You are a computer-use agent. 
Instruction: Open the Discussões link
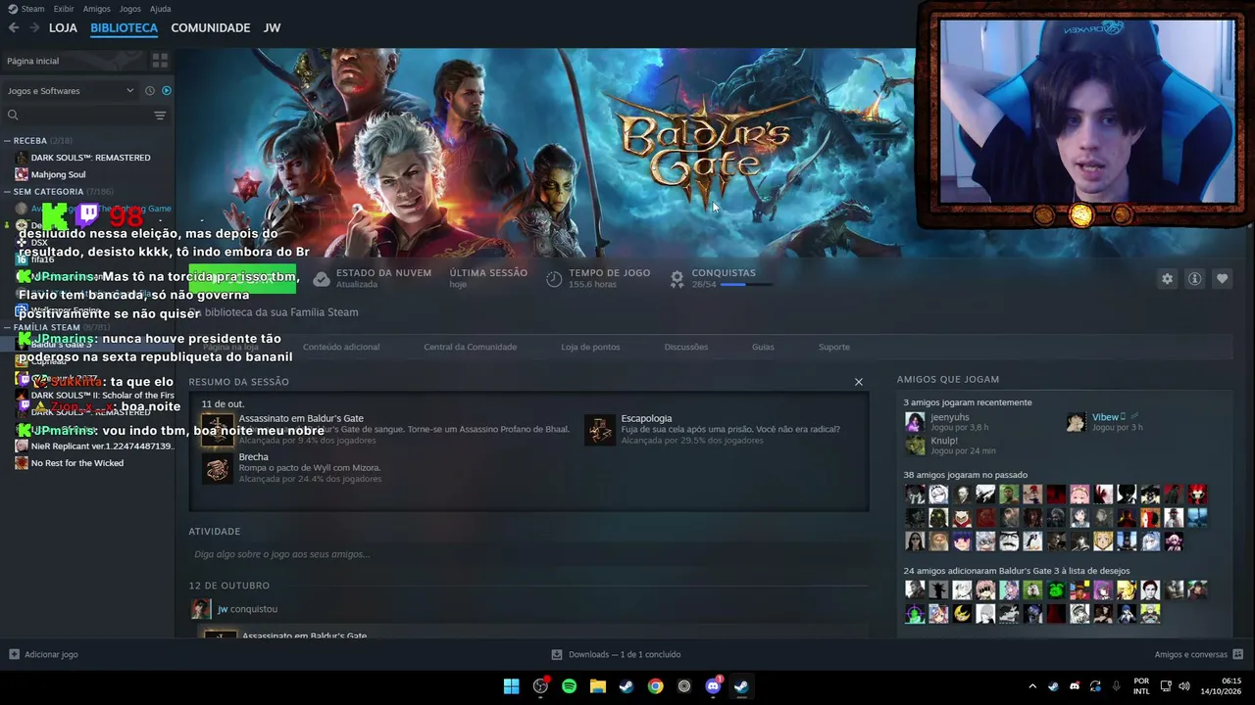685,347
